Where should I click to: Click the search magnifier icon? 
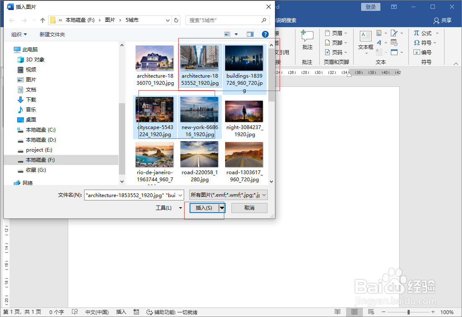(264, 20)
